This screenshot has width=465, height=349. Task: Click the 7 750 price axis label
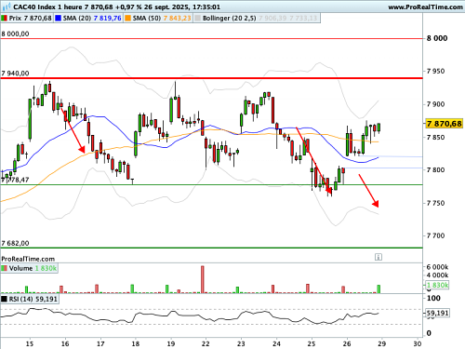[435, 203]
